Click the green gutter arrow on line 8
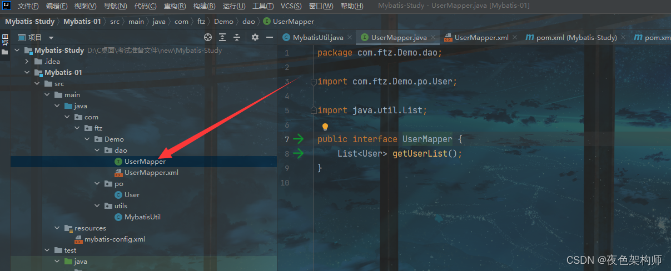The image size is (671, 271). [x=299, y=153]
